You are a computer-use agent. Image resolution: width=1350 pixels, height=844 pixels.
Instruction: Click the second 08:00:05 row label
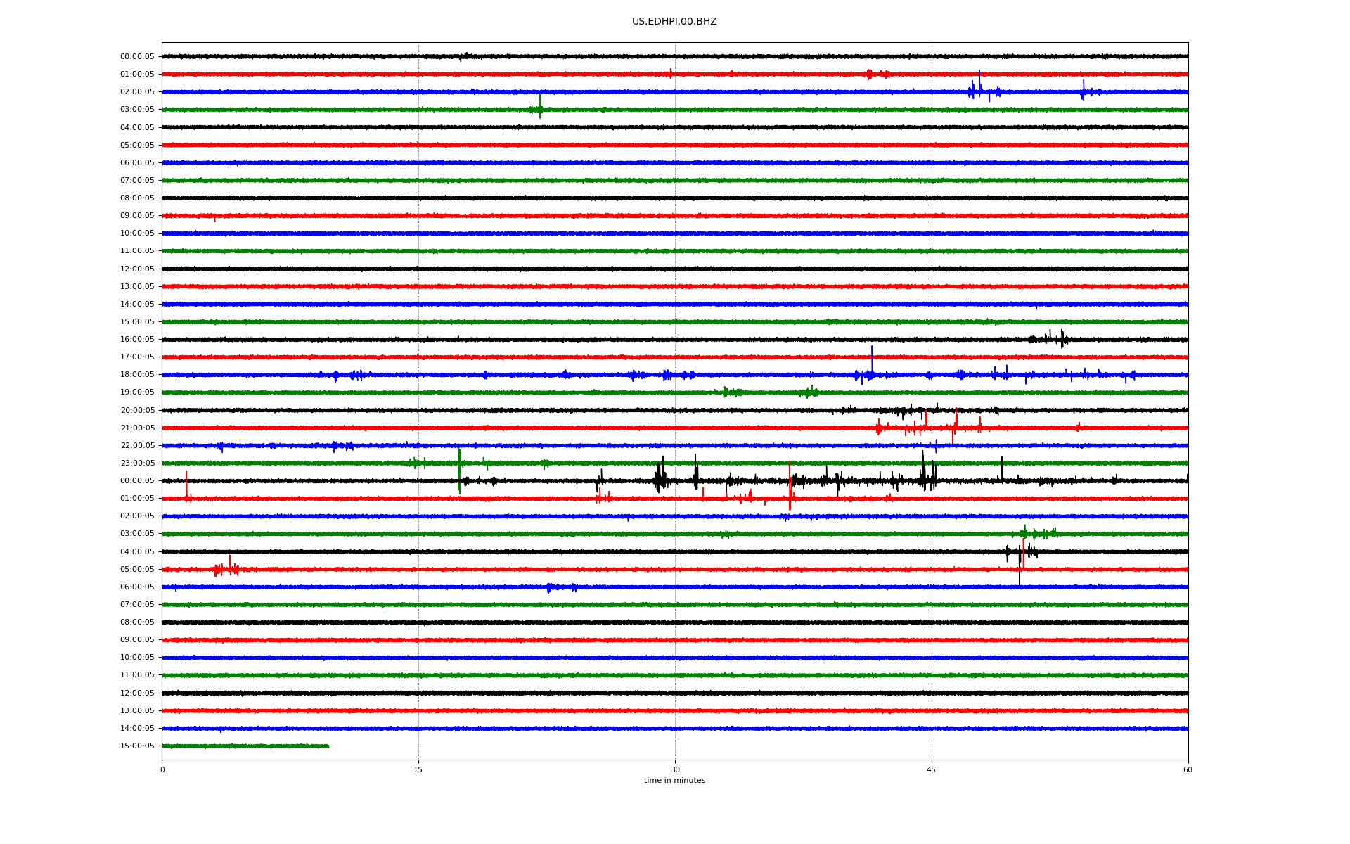(x=137, y=622)
